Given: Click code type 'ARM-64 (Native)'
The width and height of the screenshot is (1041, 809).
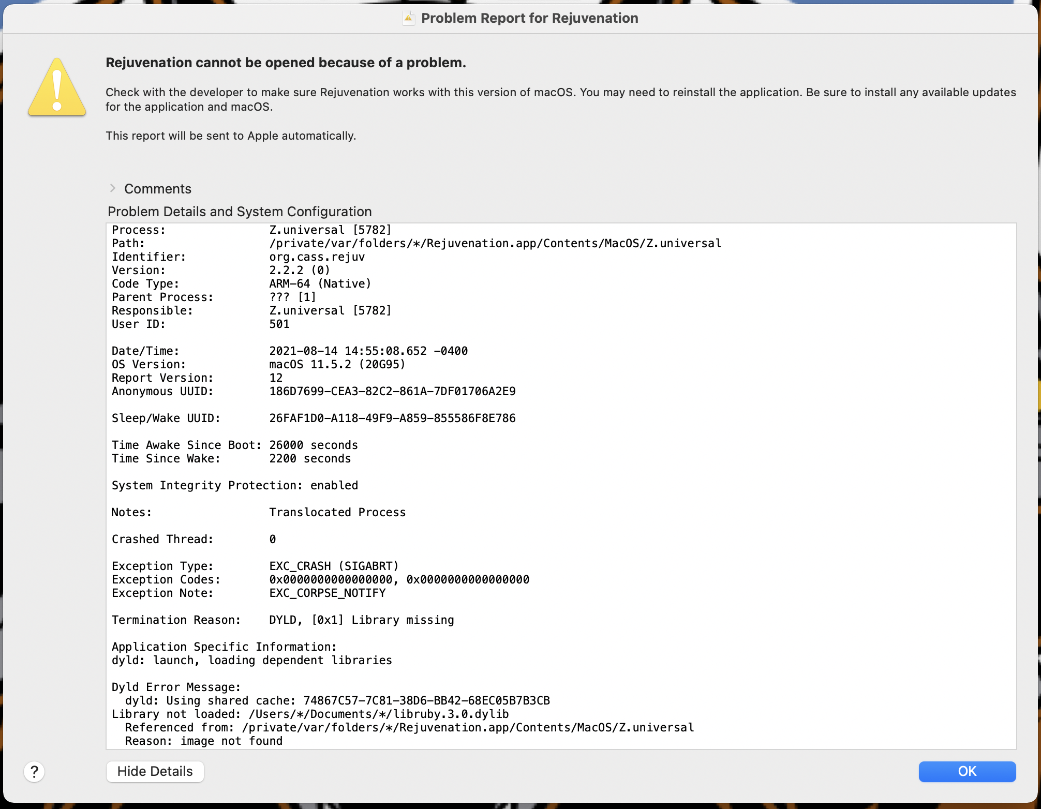Looking at the screenshot, I should pos(320,283).
